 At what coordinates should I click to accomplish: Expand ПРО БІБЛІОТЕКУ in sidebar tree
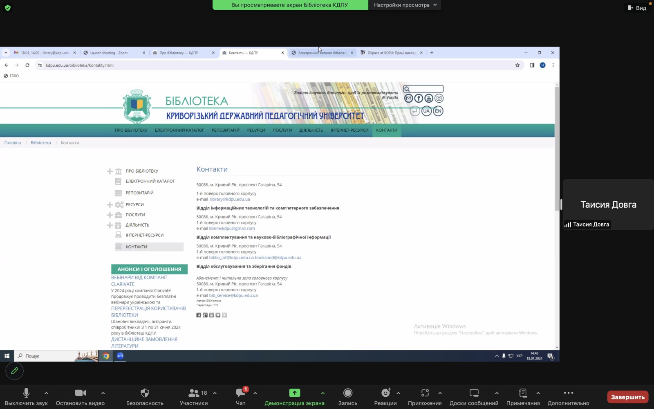[110, 171]
